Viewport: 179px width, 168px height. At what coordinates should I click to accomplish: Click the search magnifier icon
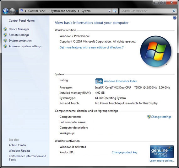174,11
